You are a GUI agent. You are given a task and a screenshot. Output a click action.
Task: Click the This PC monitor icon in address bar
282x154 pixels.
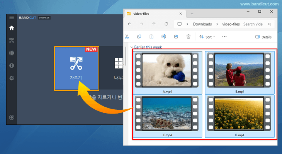180,24
